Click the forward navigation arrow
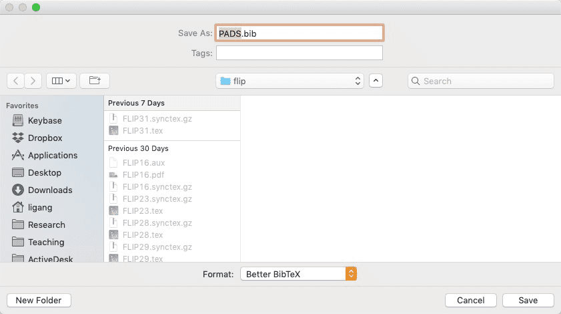This screenshot has width=561, height=314. tap(33, 81)
